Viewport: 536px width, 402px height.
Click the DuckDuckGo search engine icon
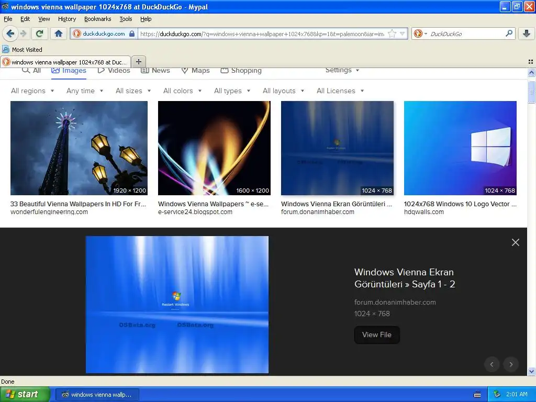tap(418, 33)
